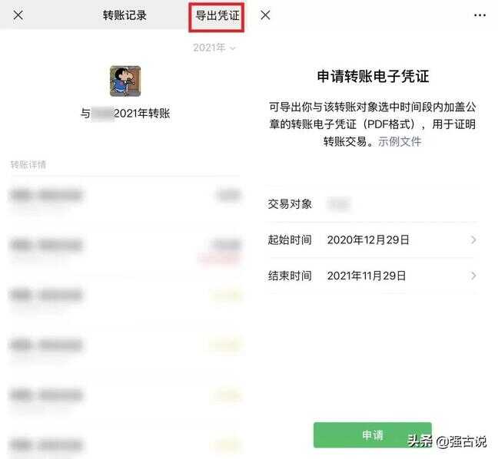Close the 转账记录 page with X
This screenshot has width=498, height=459.
(x=18, y=15)
